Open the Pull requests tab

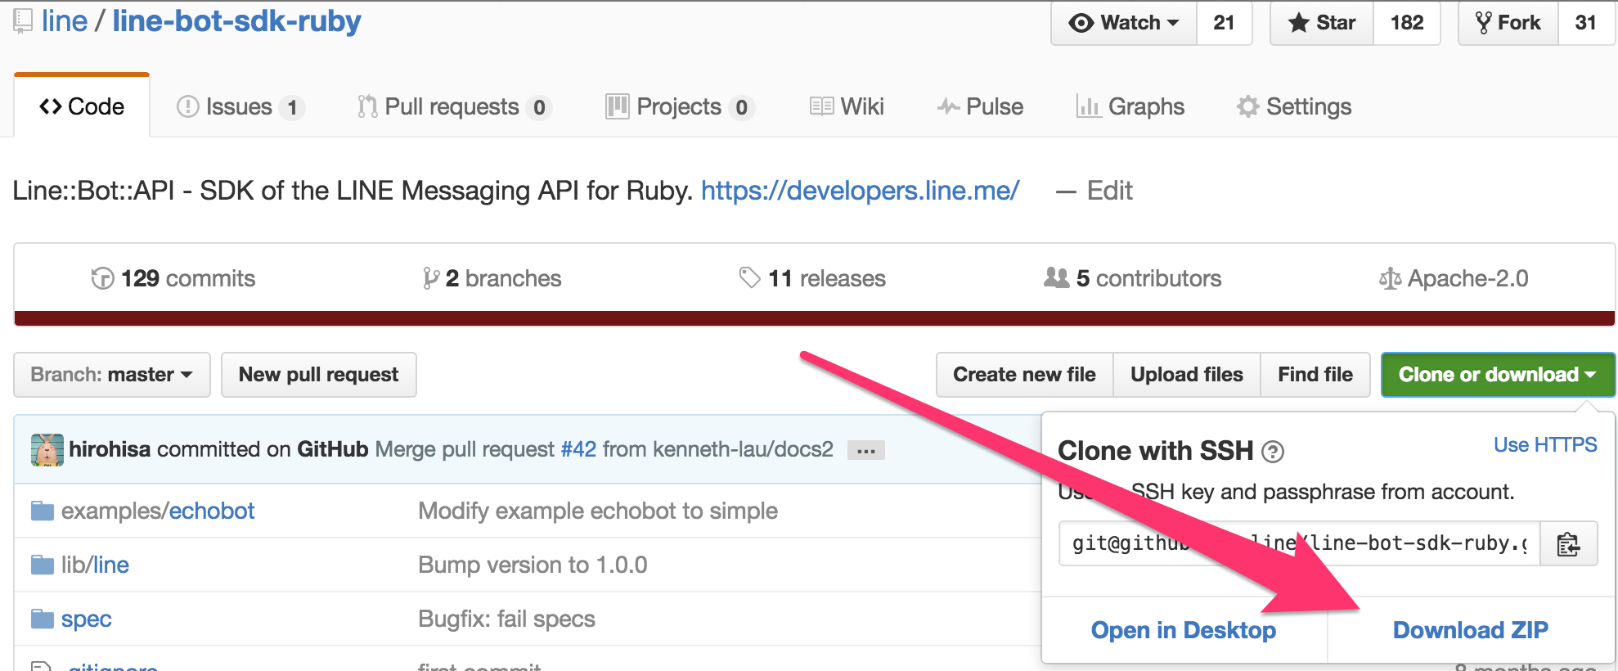(452, 107)
